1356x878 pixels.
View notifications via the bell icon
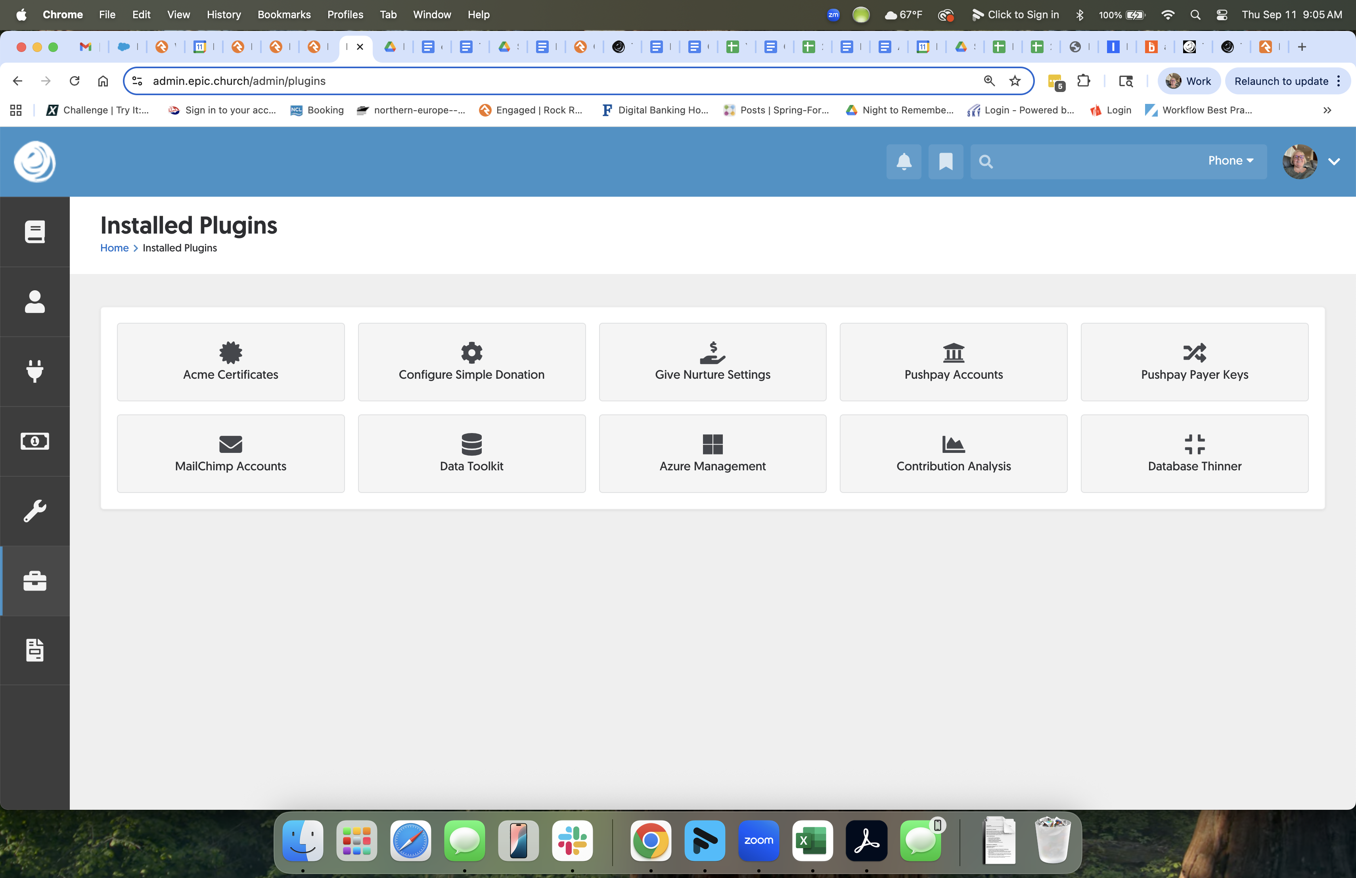click(x=904, y=162)
